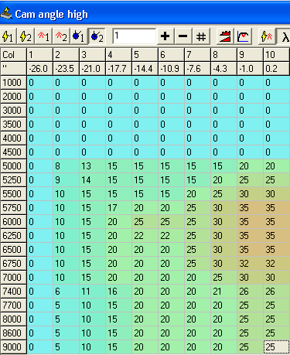The height and width of the screenshot is (355, 290).
Task: Select the 8600 rpm row header
Action: coord(13,333)
